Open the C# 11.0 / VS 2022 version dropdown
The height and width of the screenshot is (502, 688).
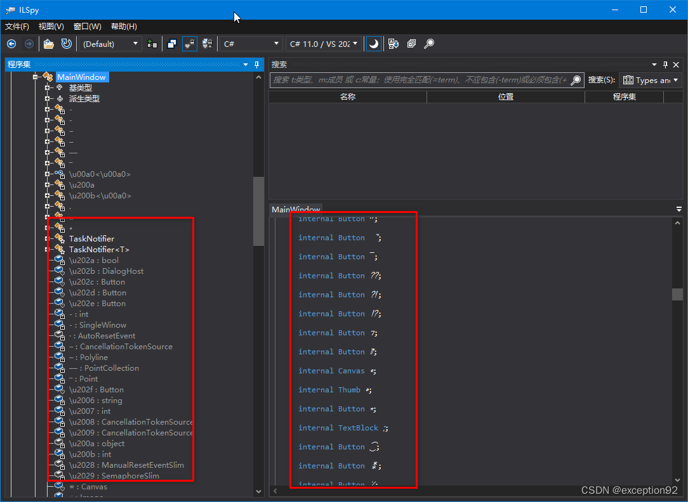(x=324, y=44)
